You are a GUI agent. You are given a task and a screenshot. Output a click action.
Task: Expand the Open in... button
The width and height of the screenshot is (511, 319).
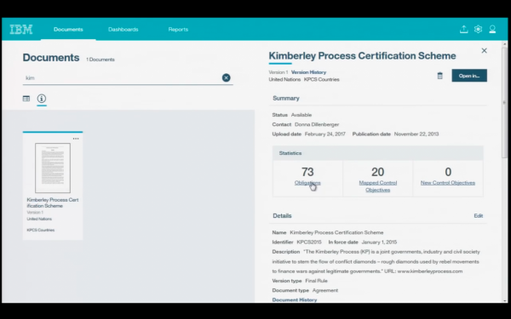point(469,76)
